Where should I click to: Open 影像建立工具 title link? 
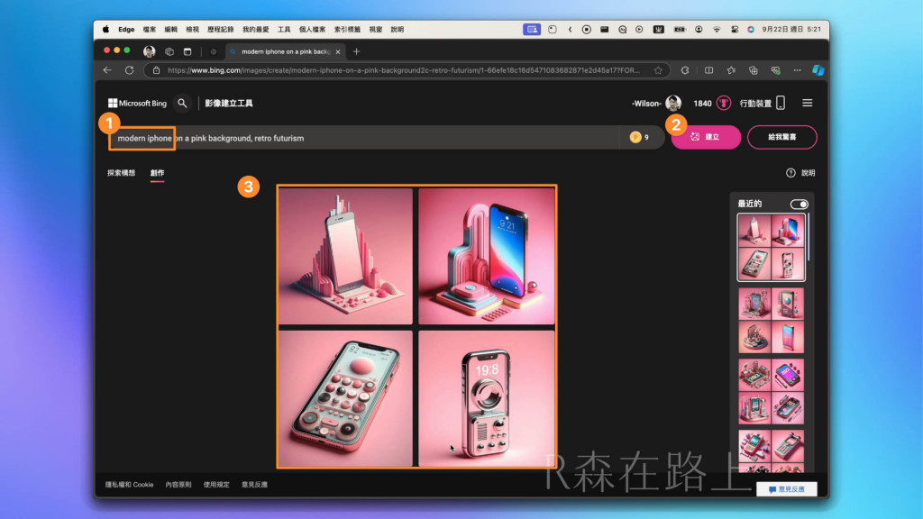tap(228, 103)
